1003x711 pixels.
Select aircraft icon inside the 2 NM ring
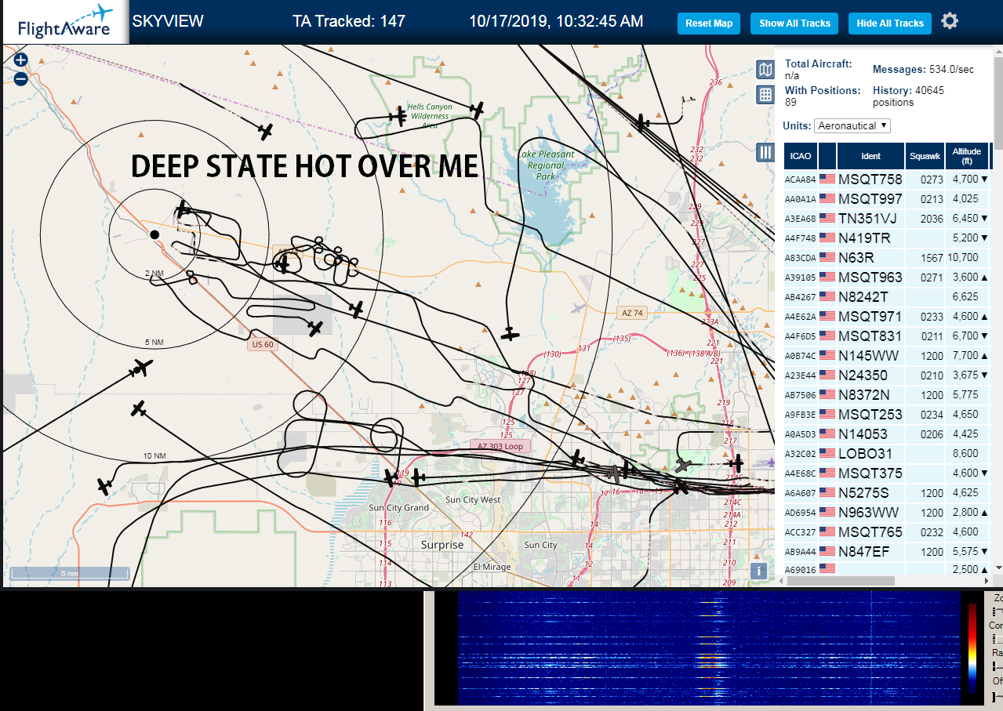pyautogui.click(x=183, y=209)
